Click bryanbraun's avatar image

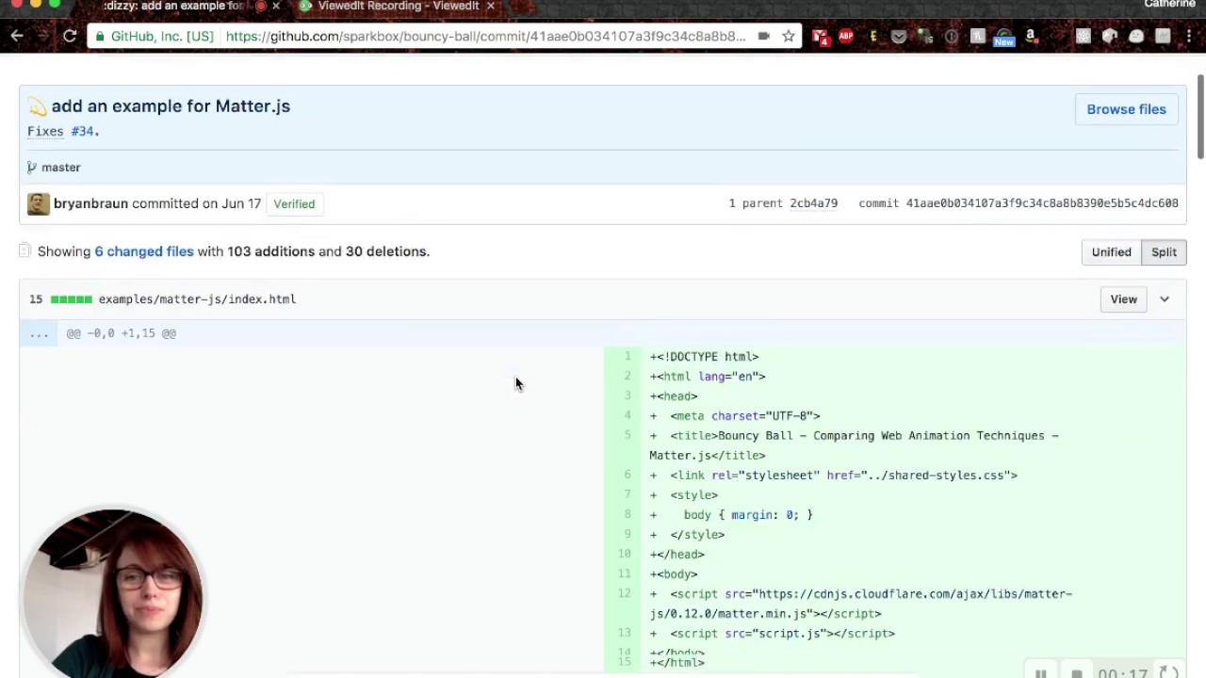pyautogui.click(x=39, y=203)
